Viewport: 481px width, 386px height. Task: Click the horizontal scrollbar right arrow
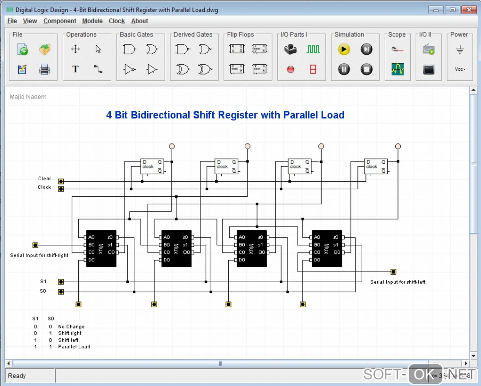(465, 363)
